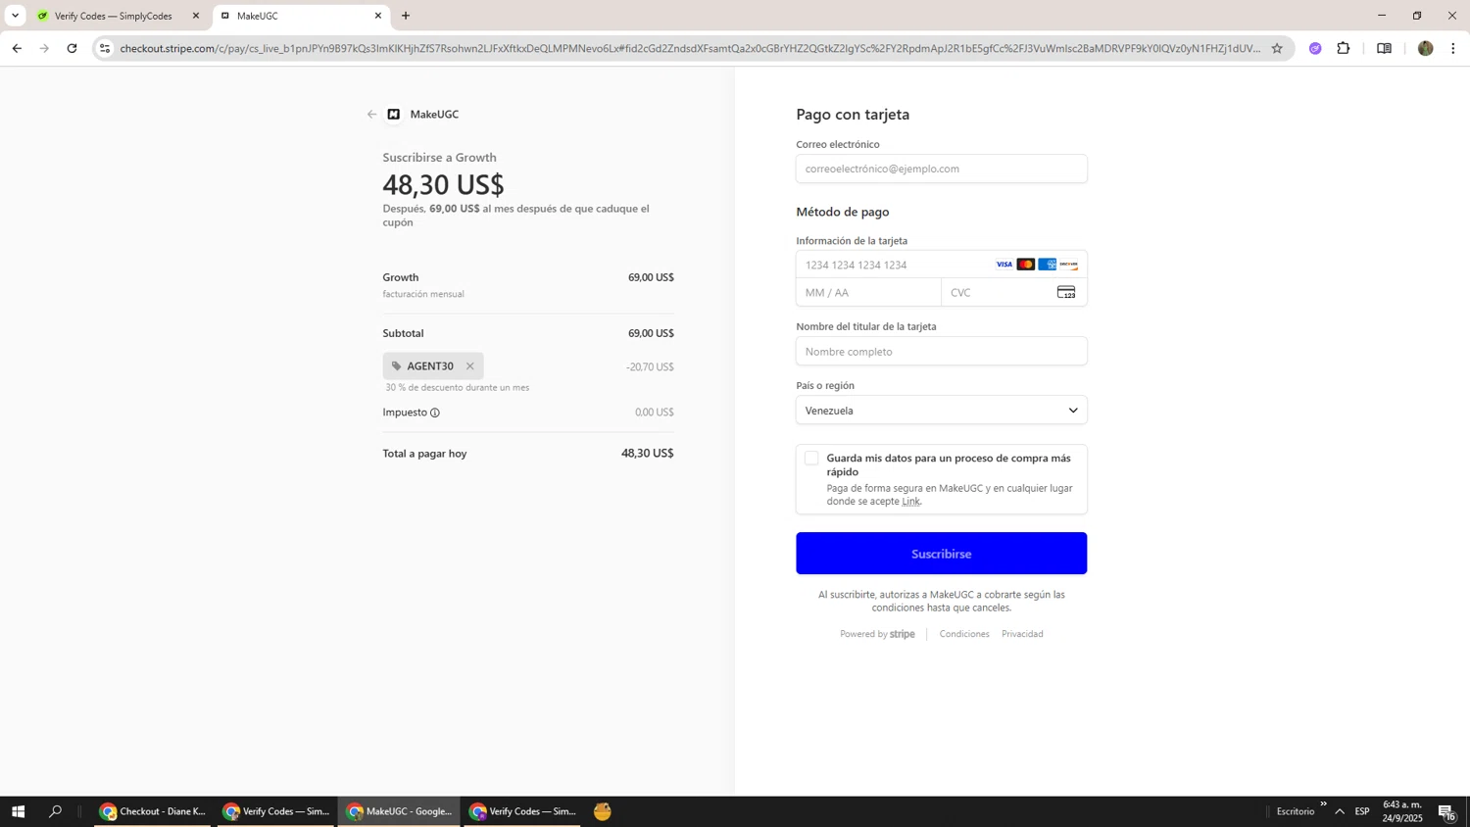The image size is (1470, 827).
Task: Click the Mastercard logo
Action: tap(1026, 265)
